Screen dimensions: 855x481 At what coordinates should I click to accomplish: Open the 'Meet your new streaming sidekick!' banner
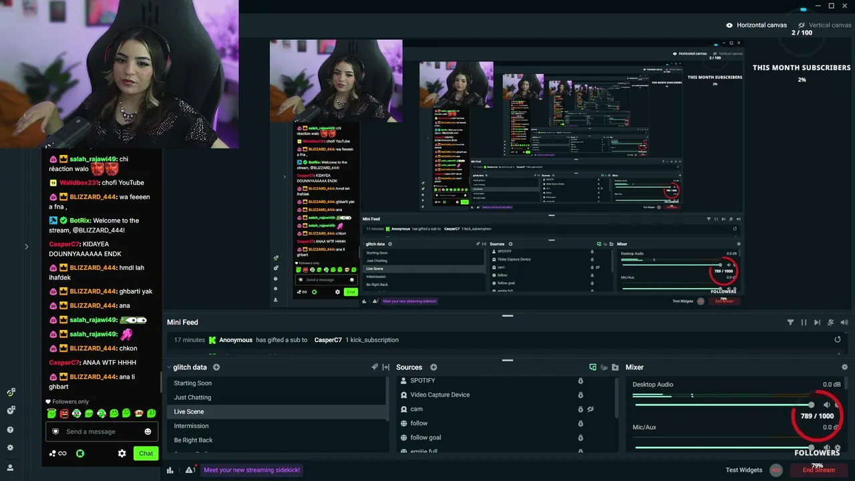click(x=252, y=470)
